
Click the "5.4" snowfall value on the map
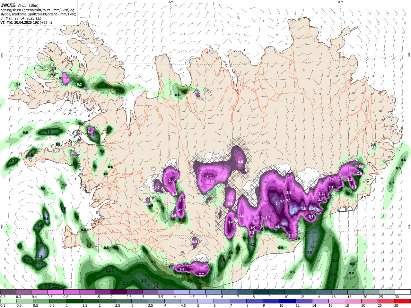(x=292, y=212)
